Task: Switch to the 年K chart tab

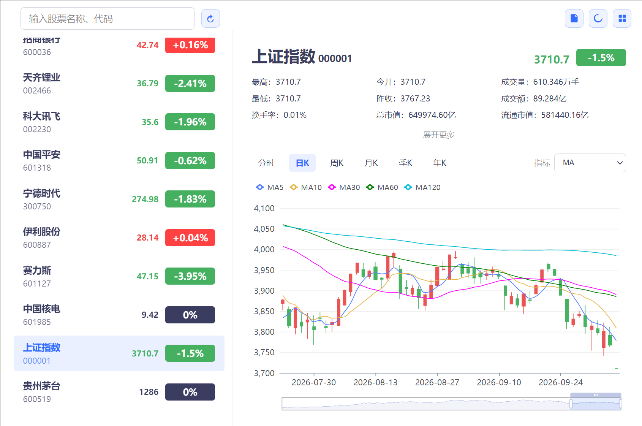Action: (x=440, y=163)
